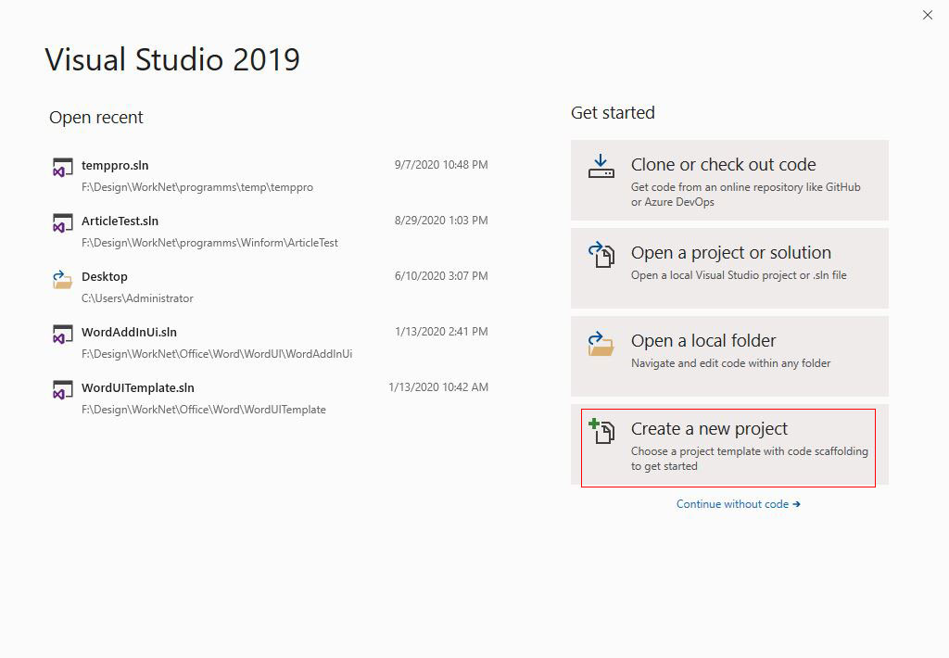Screen dimensions: 949x658
Task: Click the solution icon beside ArticleTest.sln
Action: point(63,222)
